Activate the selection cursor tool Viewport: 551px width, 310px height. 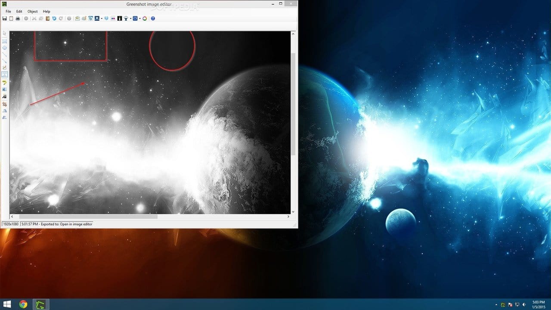pos(5,33)
